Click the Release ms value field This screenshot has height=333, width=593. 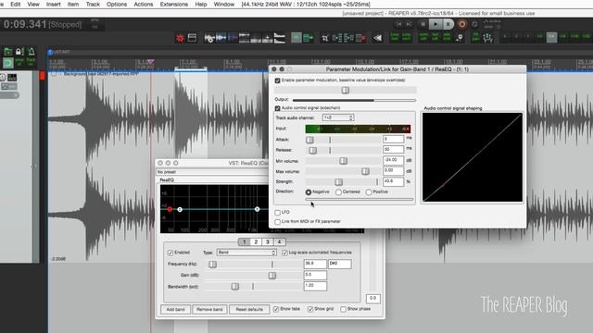click(393, 150)
